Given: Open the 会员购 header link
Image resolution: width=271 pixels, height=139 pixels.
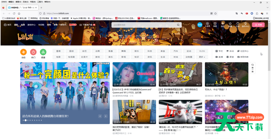Looking at the screenshot, I should [41, 25].
